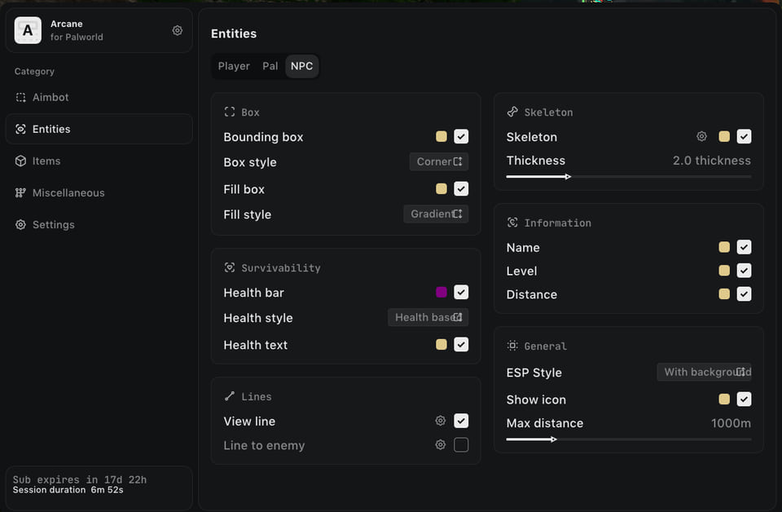The image size is (782, 512).
Task: Switch to the Player tab
Action: coord(234,66)
